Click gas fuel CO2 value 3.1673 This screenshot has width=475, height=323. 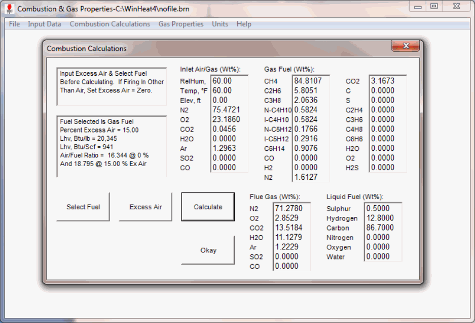388,81
